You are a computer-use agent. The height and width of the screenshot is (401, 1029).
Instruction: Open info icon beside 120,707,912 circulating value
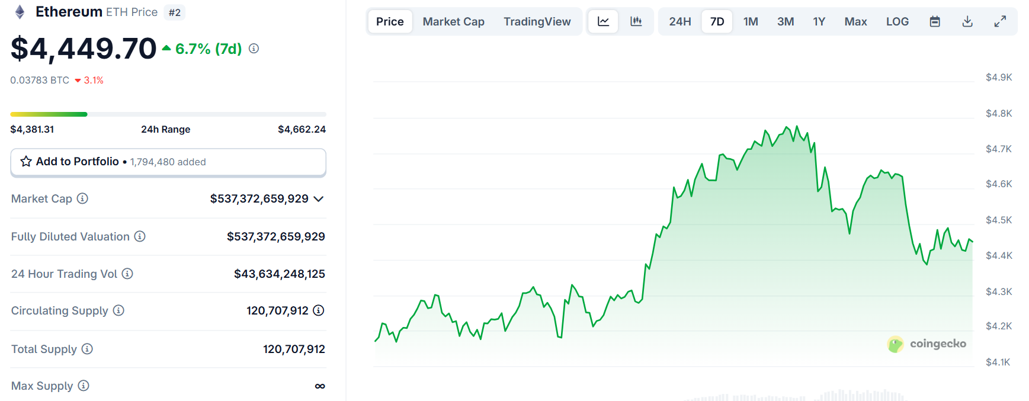tap(319, 310)
